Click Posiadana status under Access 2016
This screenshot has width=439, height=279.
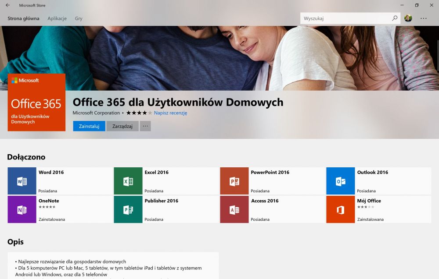[260, 219]
